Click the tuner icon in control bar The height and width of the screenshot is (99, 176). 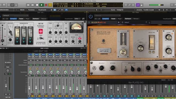(x=130, y=5)
